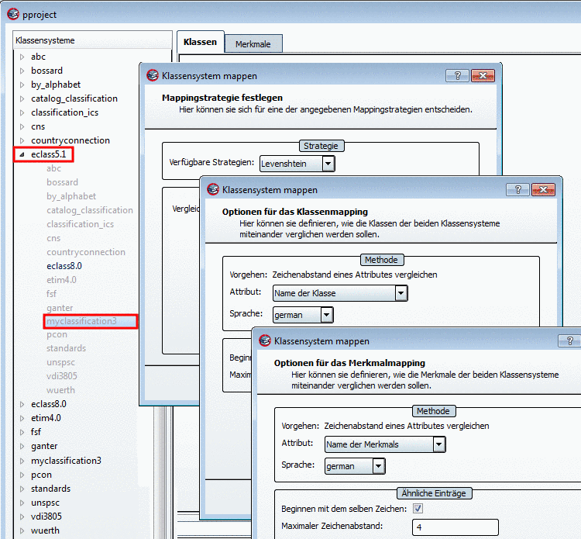Viewport: 581px width, 539px height.
Task: Click Klassensystem mappen icon in Klassenmapping dialog
Action: click(213, 189)
